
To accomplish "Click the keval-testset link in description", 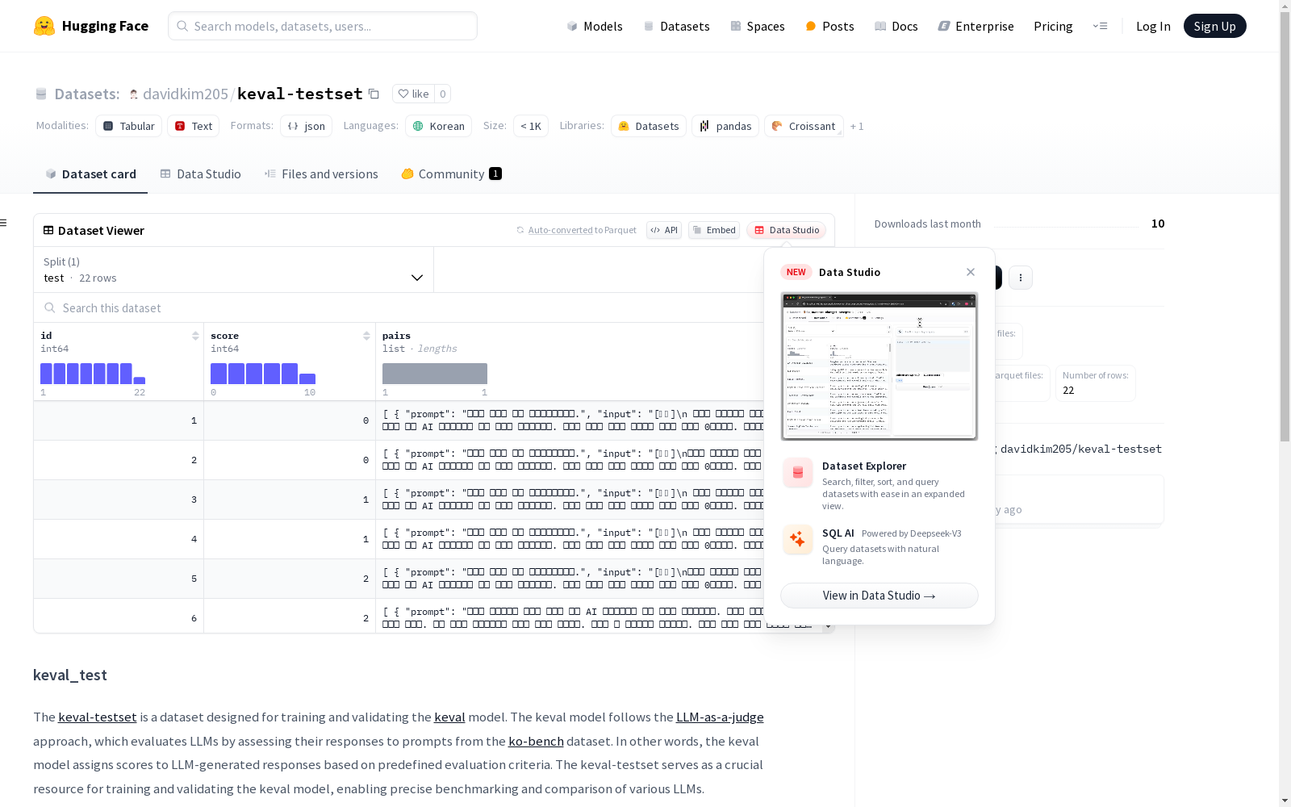I will [x=98, y=717].
